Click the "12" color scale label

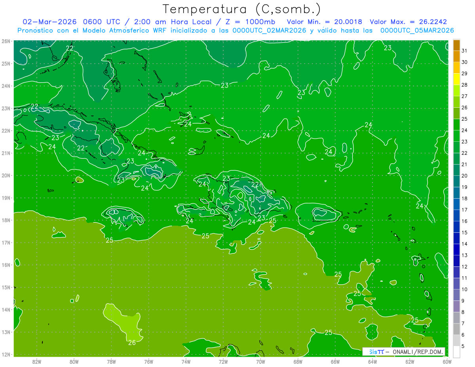click(x=464, y=267)
